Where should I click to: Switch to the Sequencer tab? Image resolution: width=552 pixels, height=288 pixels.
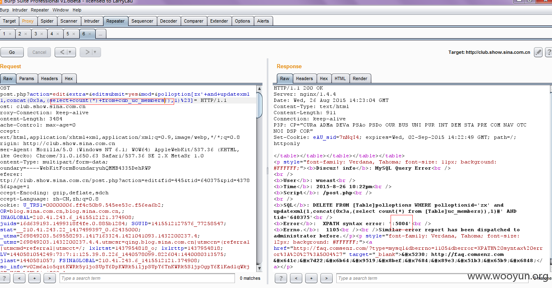[142, 21]
